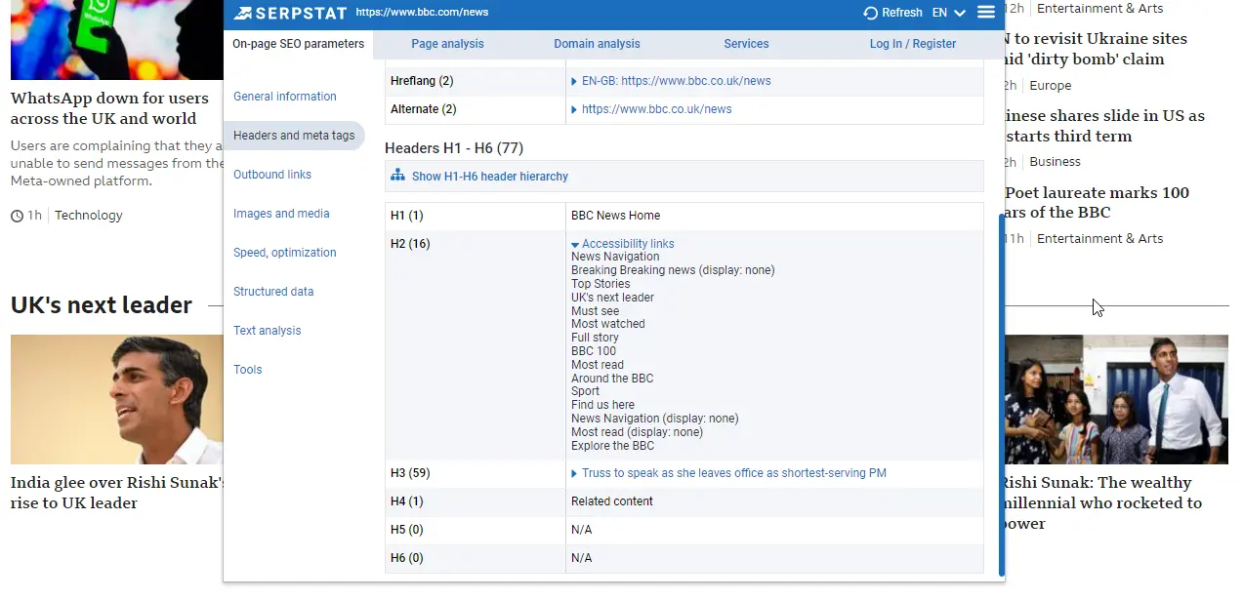This screenshot has height=600, width=1243.
Task: Click the BBC News Home value
Action: 615,216
